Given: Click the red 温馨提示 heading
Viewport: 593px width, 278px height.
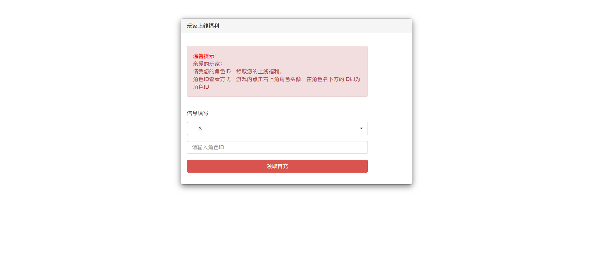Looking at the screenshot, I should 205,56.
